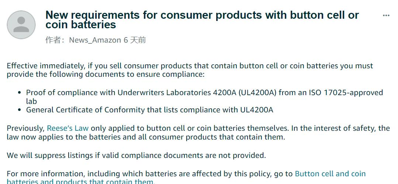Click the link line 'batteries and products that contain them'
This screenshot has width=398, height=184.
point(80,181)
